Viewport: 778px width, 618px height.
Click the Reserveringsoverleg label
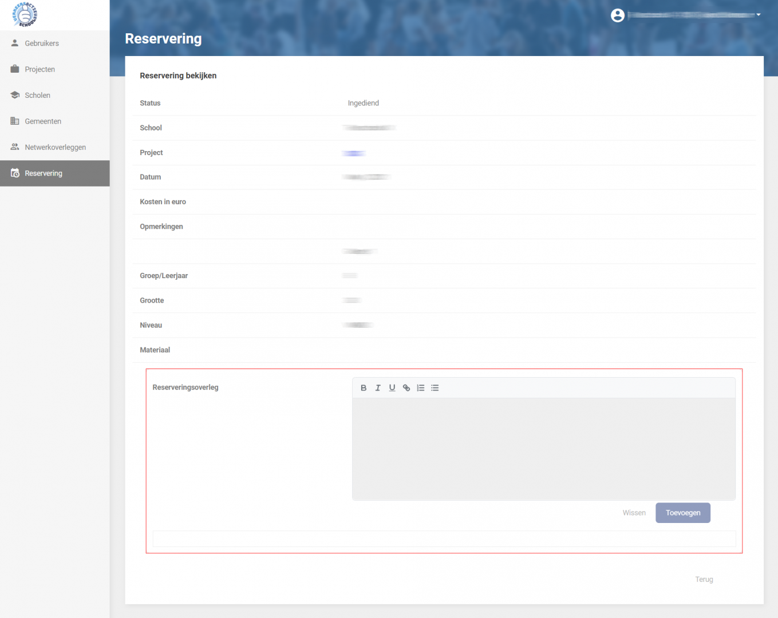[185, 387]
